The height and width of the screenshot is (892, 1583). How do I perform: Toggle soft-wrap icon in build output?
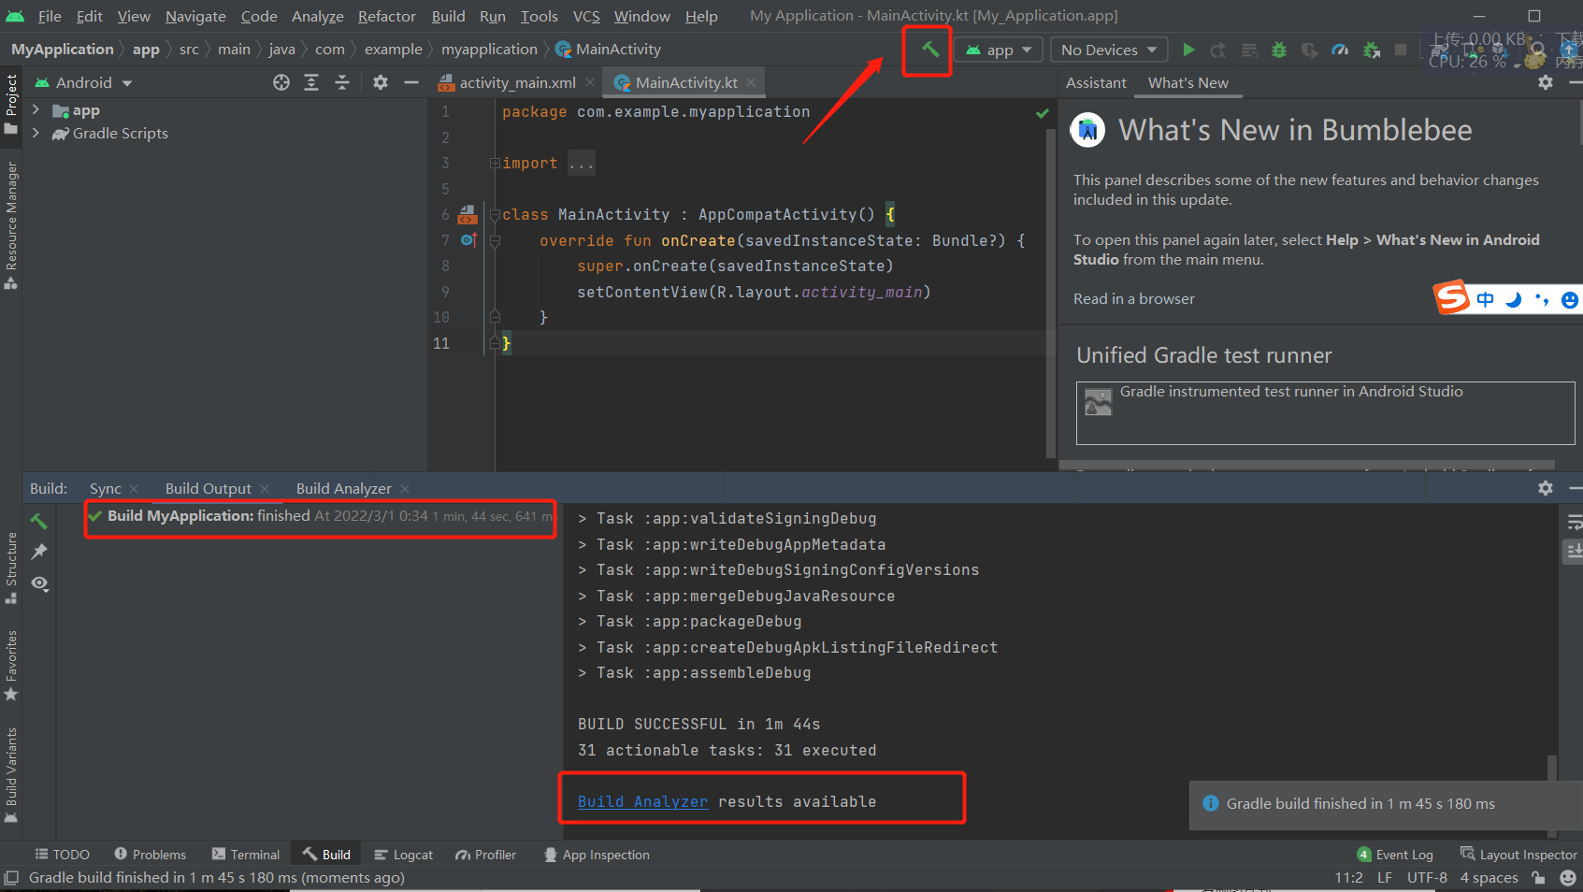[1574, 523]
